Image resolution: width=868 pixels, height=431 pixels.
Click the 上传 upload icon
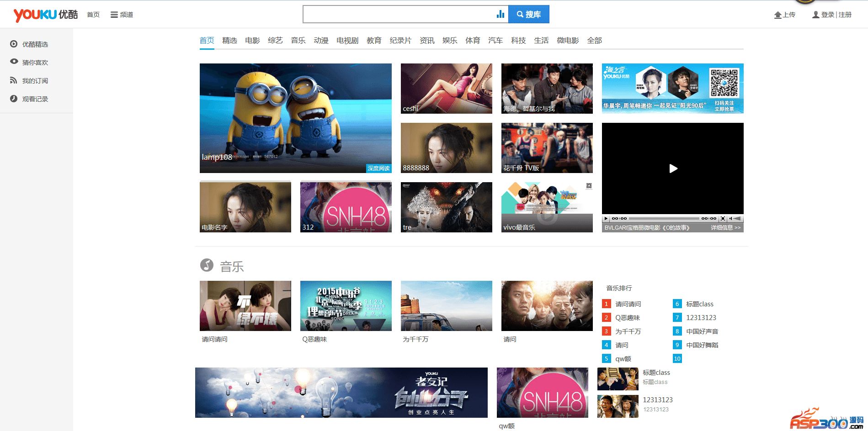click(x=777, y=15)
